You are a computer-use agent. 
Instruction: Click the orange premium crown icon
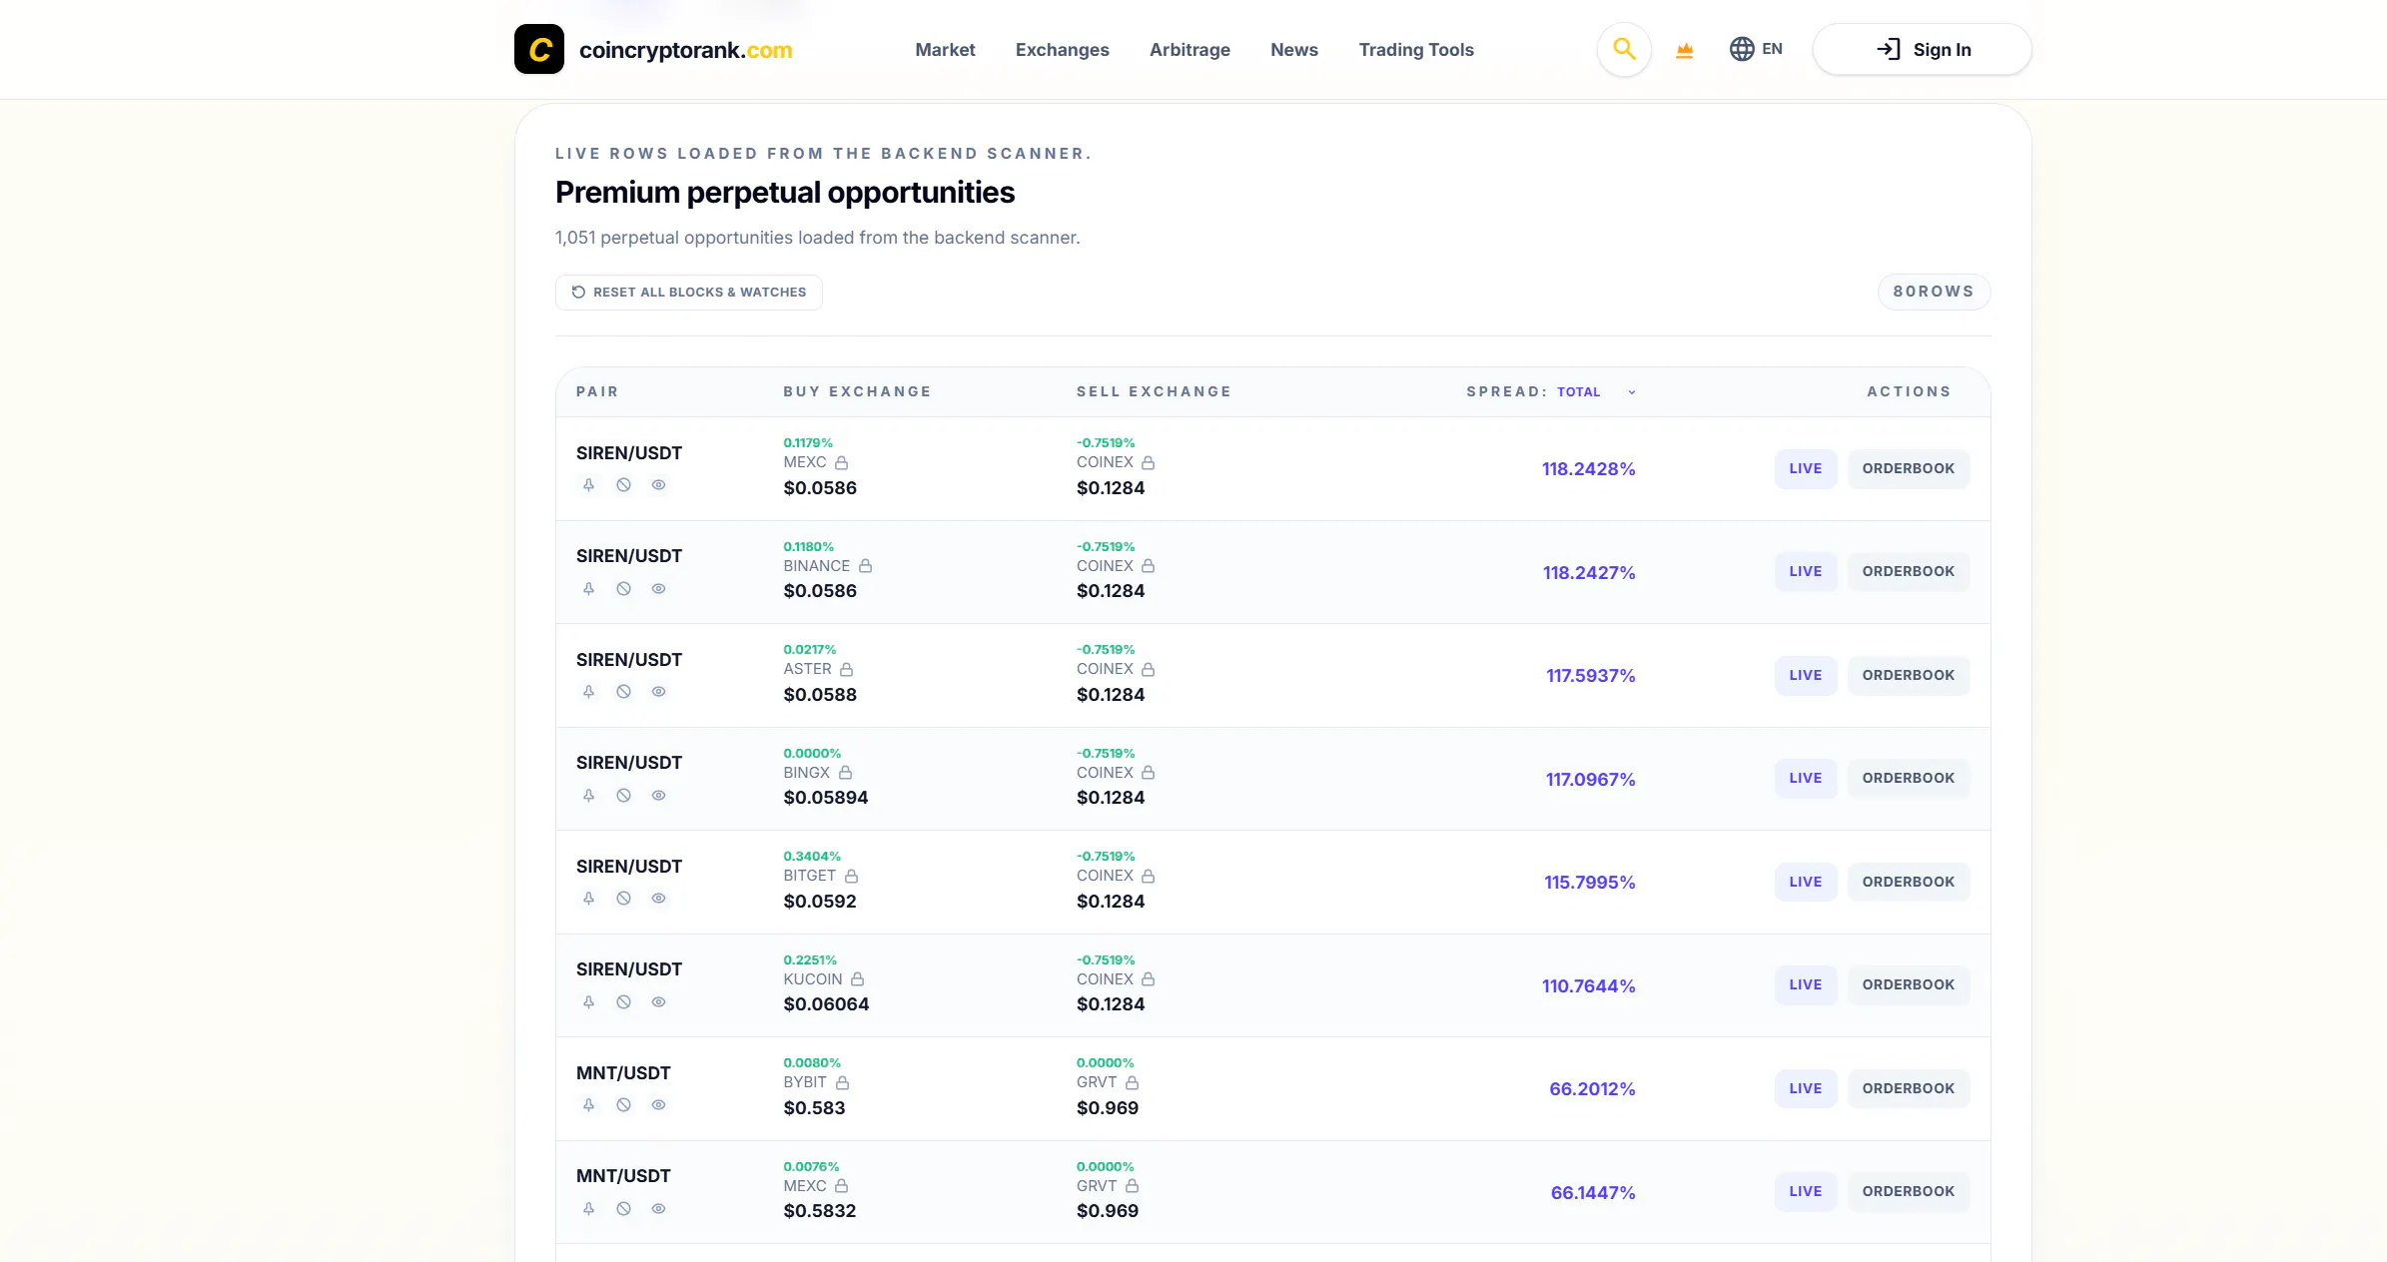pyautogui.click(x=1685, y=50)
